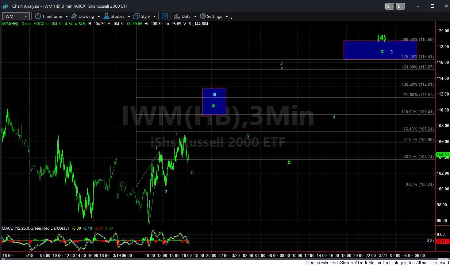Click the Lo=95.69 low price readout
Viewport: 450px width, 265px height.
pyautogui.click(x=173, y=24)
